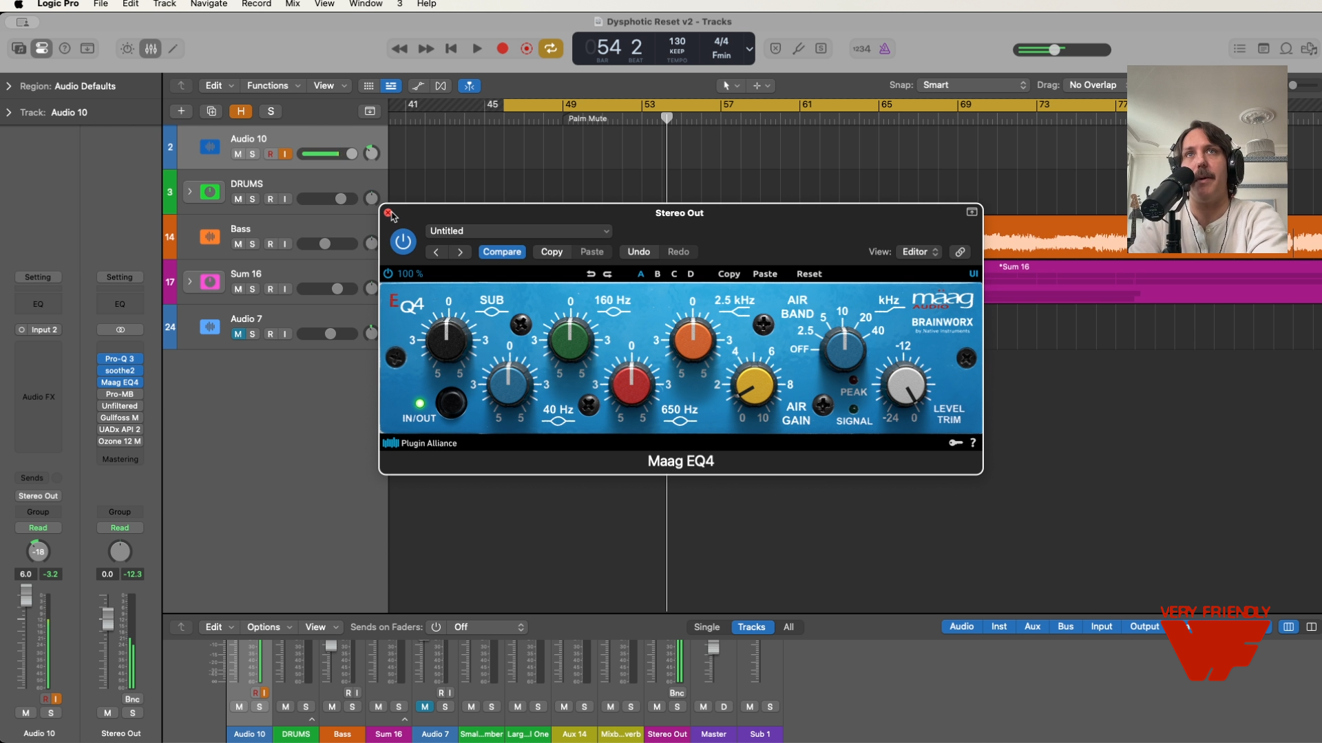Viewport: 1322px width, 743px height.
Task: Click the Pro-Q 3 insert slot
Action: pyautogui.click(x=120, y=359)
